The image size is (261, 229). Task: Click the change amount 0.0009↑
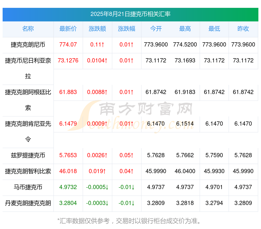click(97, 124)
